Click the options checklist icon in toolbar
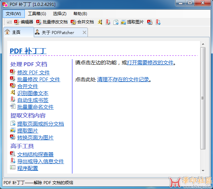Screen dimensions: 213x189 click(9, 22)
